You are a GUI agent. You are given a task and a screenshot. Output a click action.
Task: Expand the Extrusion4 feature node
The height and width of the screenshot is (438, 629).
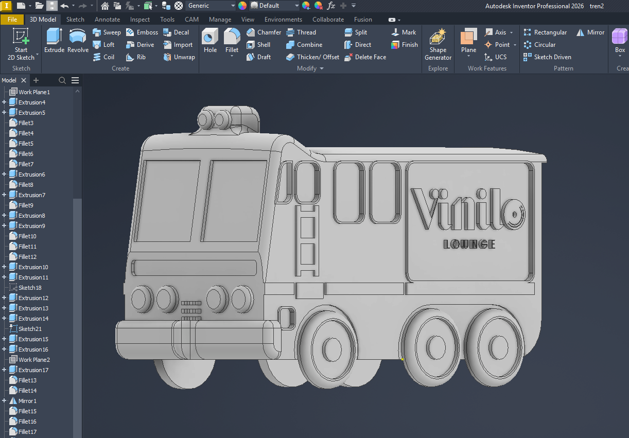coord(5,102)
